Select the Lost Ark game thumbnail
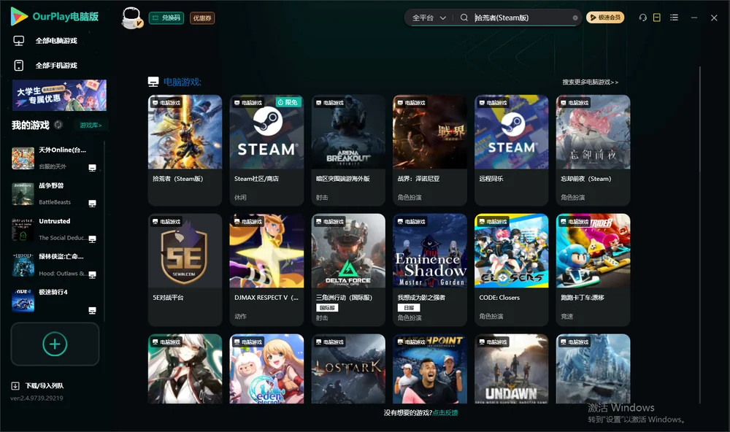 pos(348,369)
